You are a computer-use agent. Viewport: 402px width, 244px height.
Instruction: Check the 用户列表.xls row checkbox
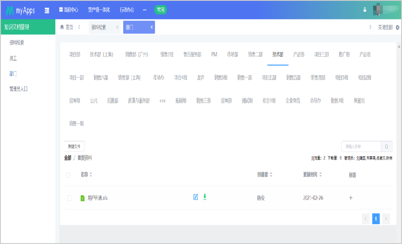click(69, 198)
